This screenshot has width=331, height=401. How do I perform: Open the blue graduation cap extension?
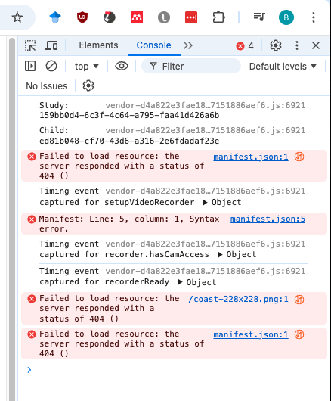coord(55,17)
